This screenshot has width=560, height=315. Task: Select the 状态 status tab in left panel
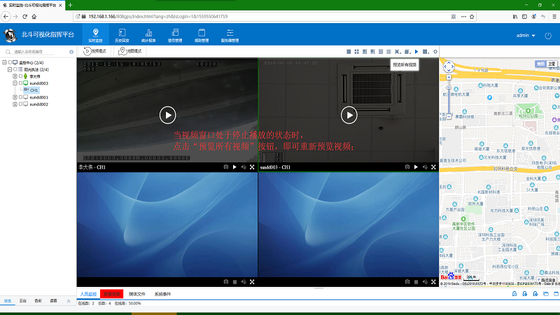click(x=8, y=301)
